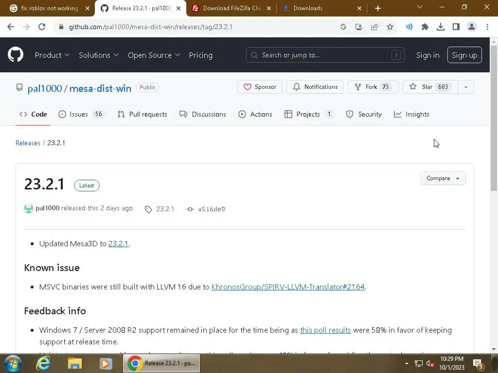Open the Issues tab
This screenshot has height=373, width=498.
tap(81, 114)
